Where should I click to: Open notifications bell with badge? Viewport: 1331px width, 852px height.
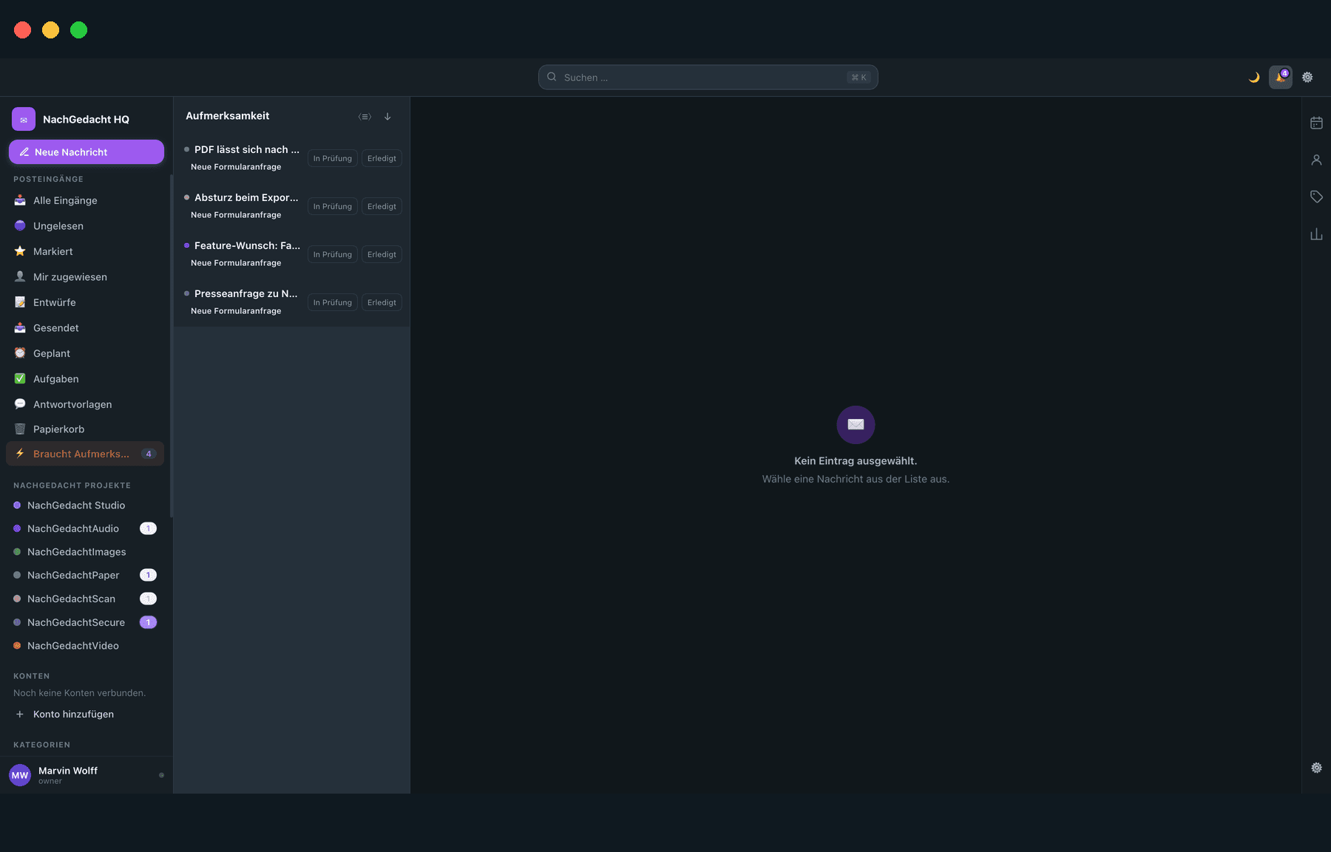click(x=1281, y=77)
